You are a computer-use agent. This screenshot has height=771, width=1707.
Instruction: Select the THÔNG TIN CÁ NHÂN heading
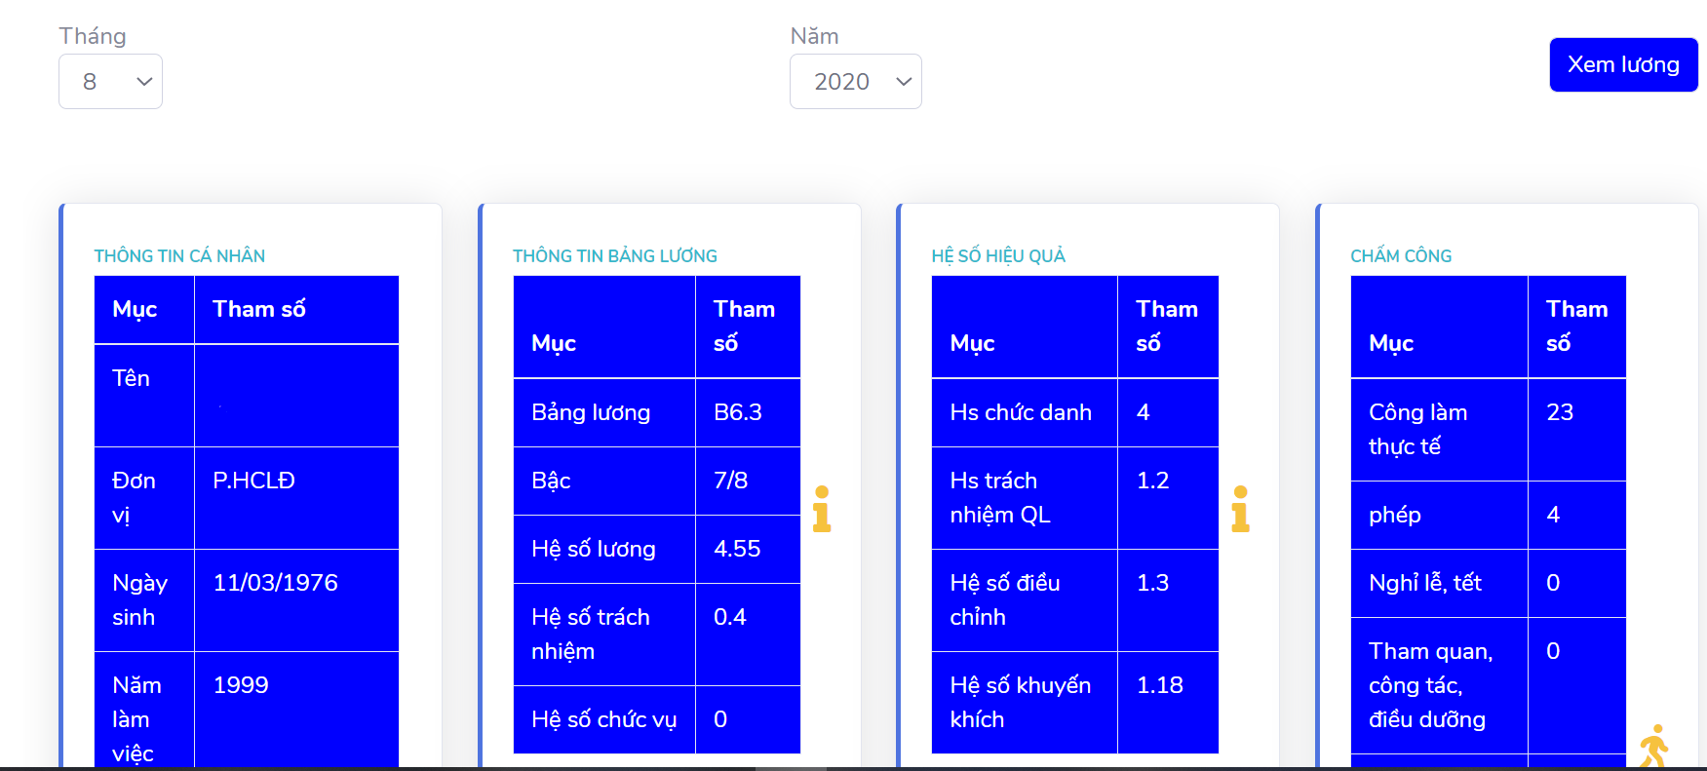point(179,255)
